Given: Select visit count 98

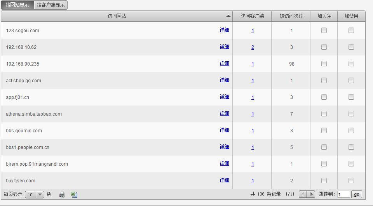Looking at the screenshot, I should (292, 64).
